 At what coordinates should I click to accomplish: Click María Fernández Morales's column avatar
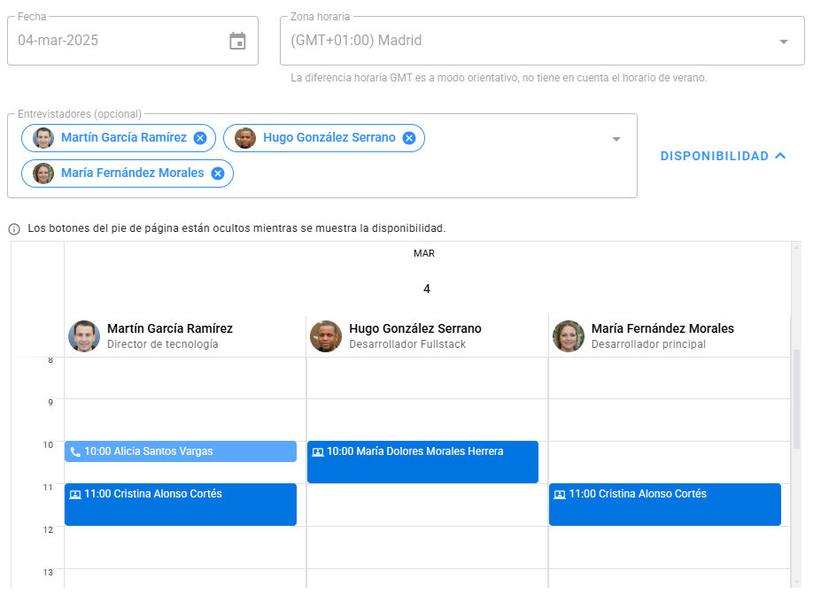click(x=569, y=336)
